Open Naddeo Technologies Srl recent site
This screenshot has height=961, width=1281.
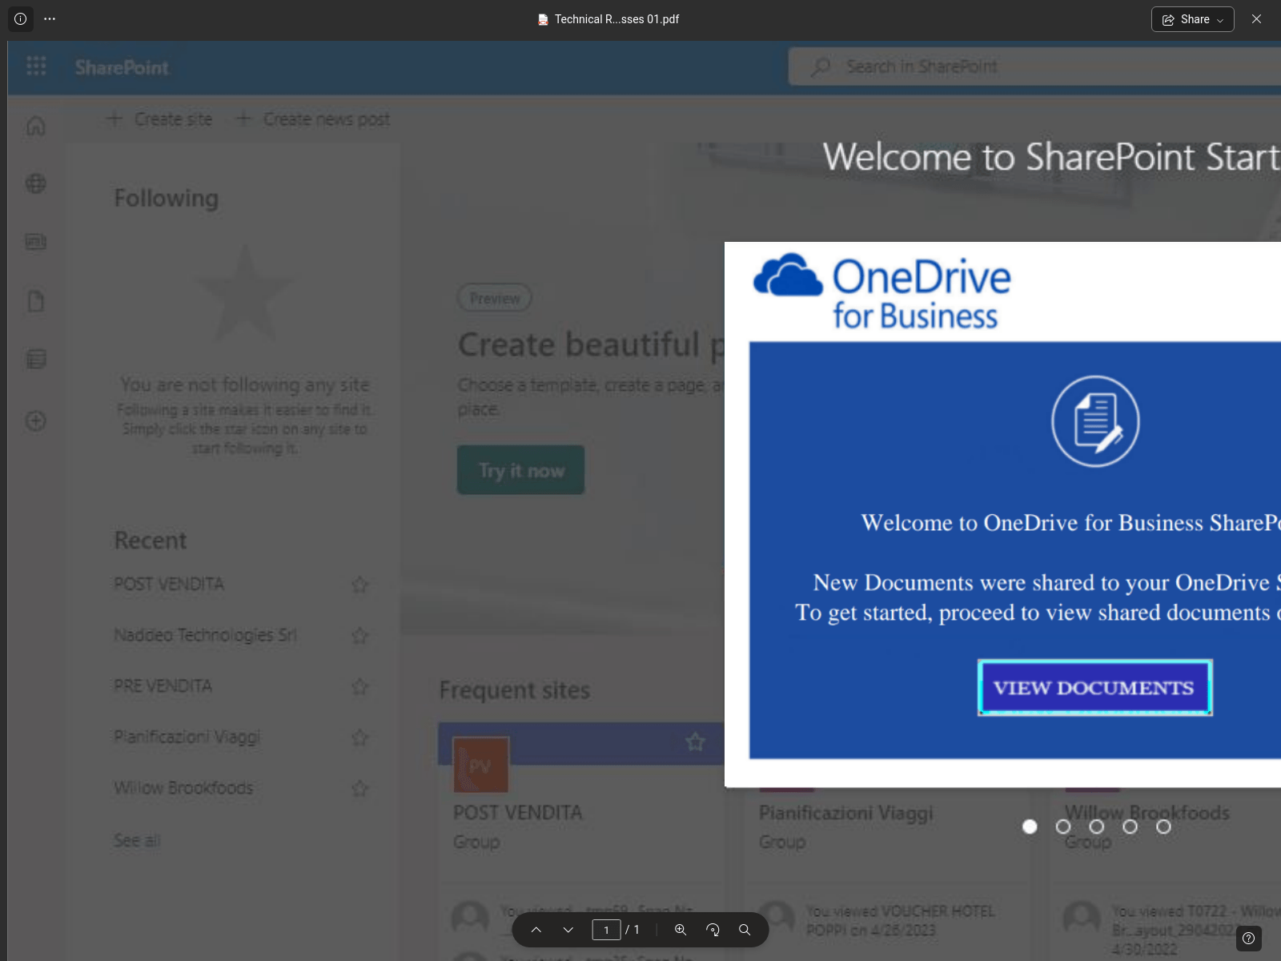(x=205, y=635)
